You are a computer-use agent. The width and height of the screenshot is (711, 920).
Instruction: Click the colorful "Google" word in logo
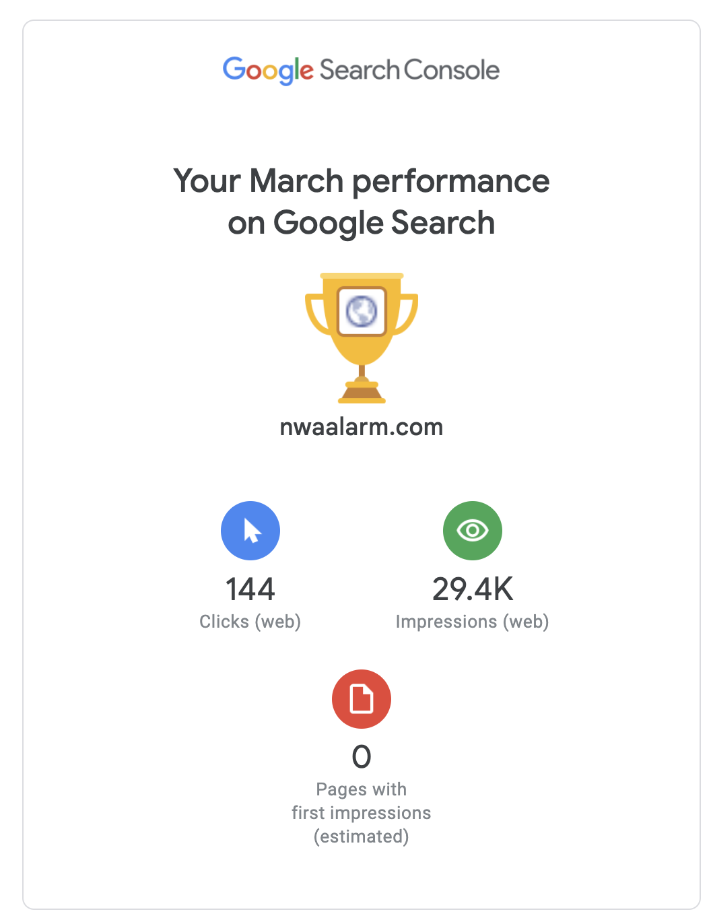click(268, 71)
